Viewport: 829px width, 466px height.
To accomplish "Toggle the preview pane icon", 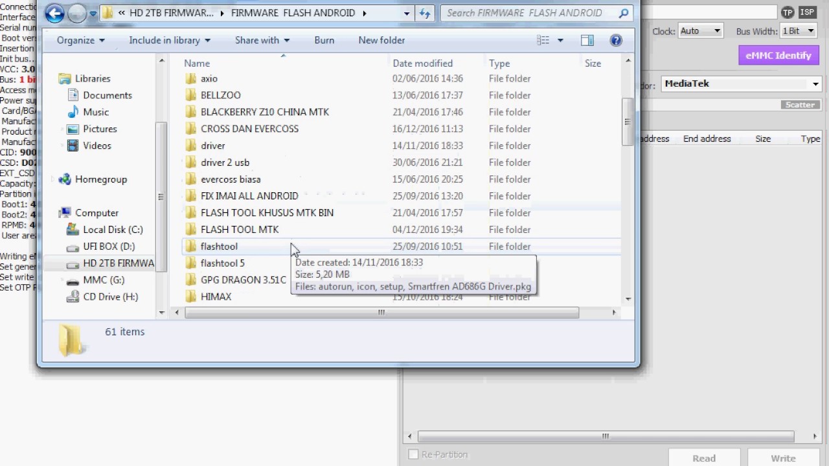I will (x=587, y=40).
